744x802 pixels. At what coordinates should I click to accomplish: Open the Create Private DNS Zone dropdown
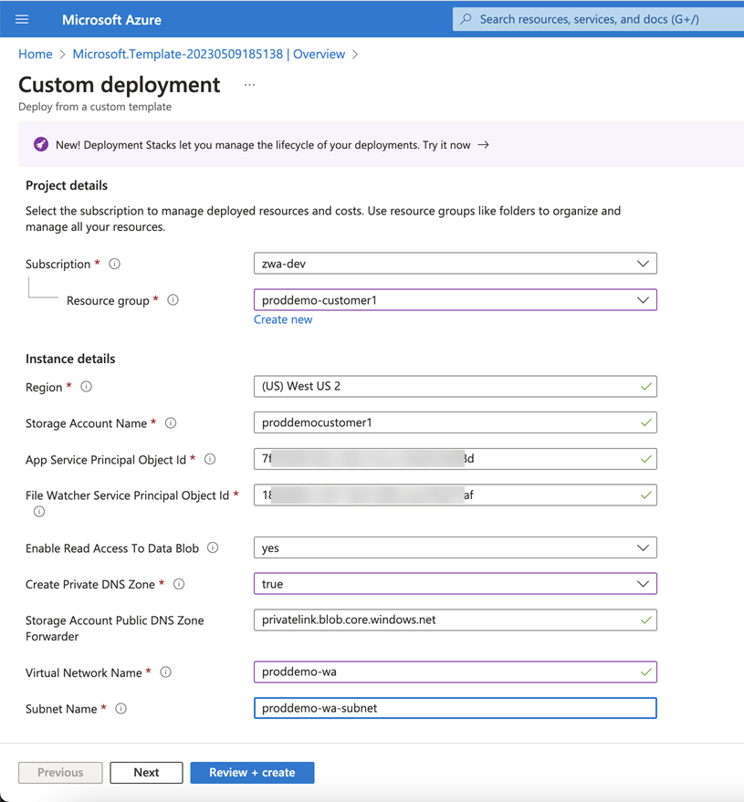point(455,583)
